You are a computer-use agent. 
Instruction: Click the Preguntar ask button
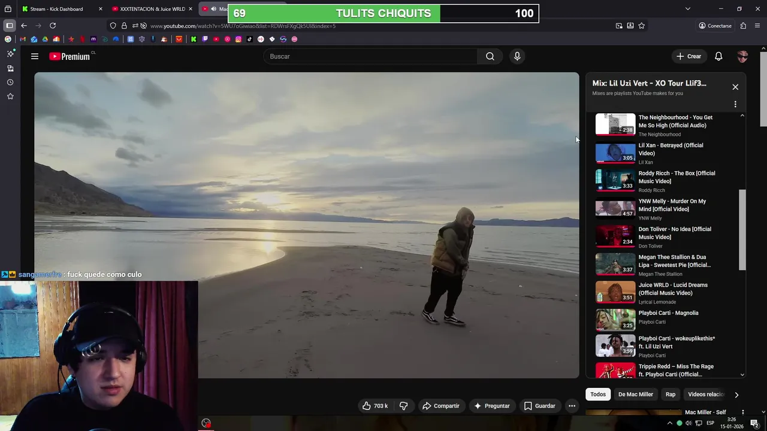pyautogui.click(x=491, y=406)
